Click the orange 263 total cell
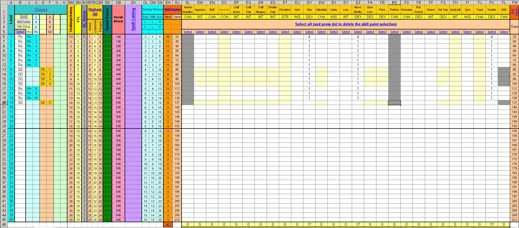519x228 pixels. click(168, 225)
